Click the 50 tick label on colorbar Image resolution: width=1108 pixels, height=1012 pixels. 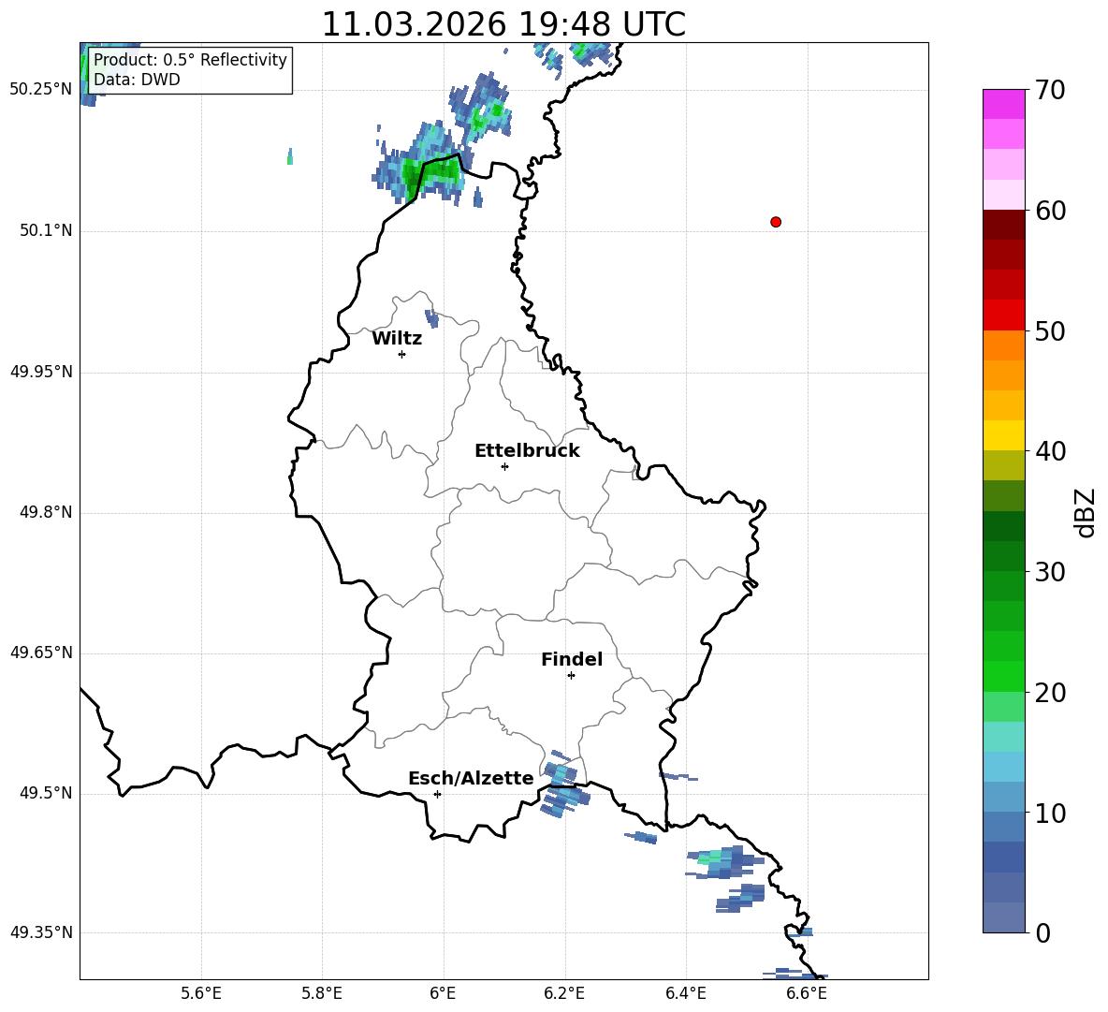1049,330
